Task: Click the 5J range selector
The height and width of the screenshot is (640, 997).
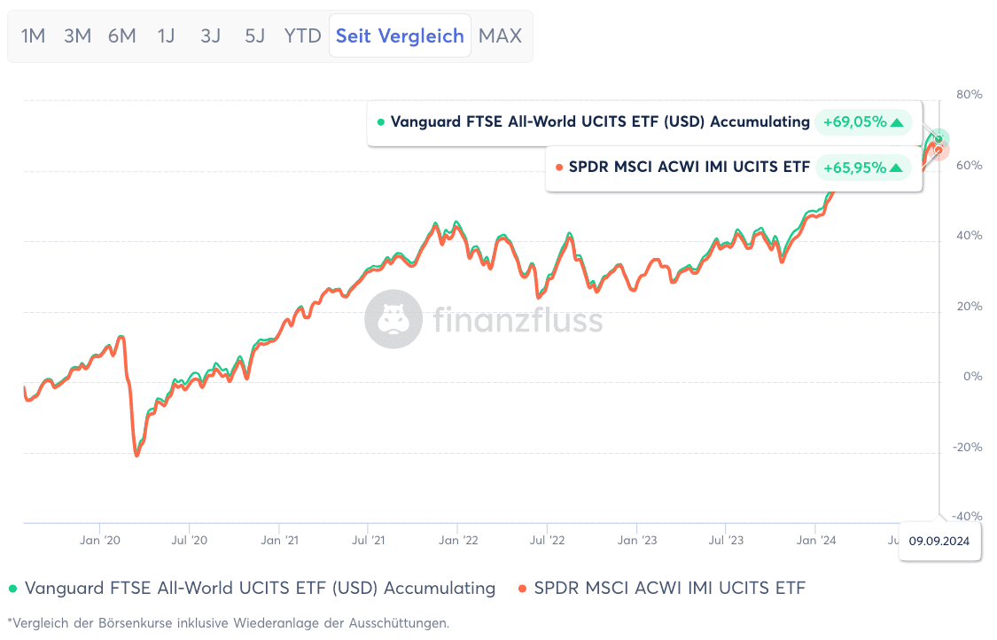Action: click(x=254, y=35)
